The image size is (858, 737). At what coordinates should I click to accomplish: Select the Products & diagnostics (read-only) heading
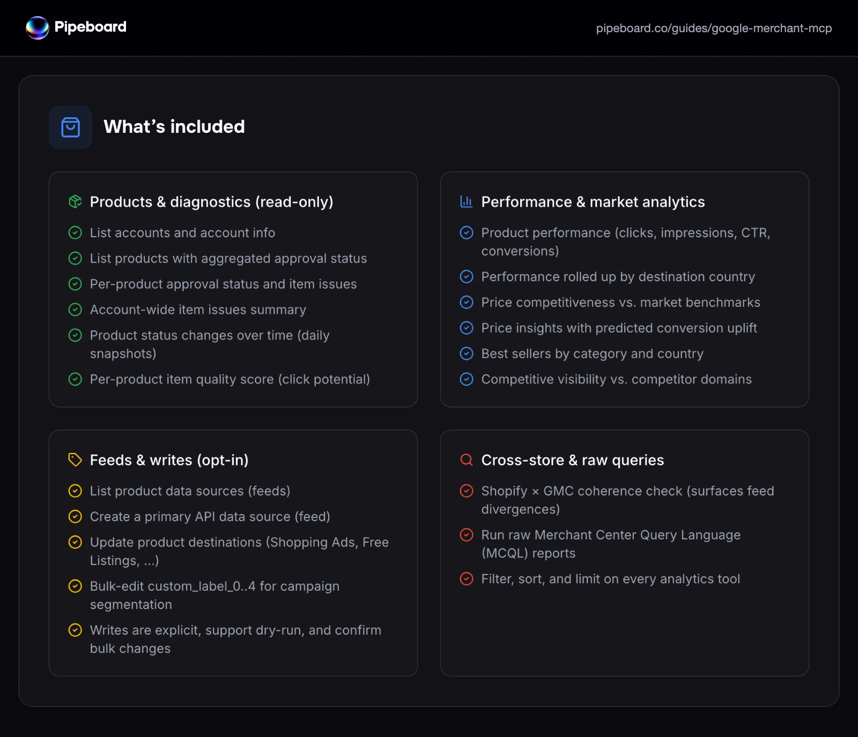point(212,202)
